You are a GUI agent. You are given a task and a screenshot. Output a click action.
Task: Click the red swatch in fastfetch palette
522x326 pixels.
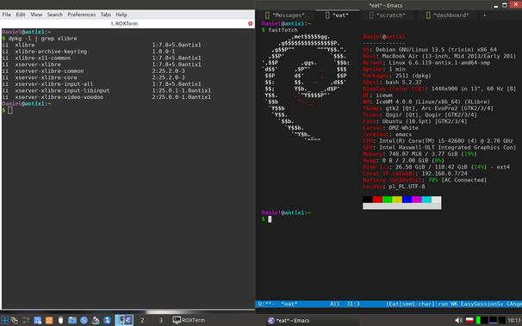377,200
